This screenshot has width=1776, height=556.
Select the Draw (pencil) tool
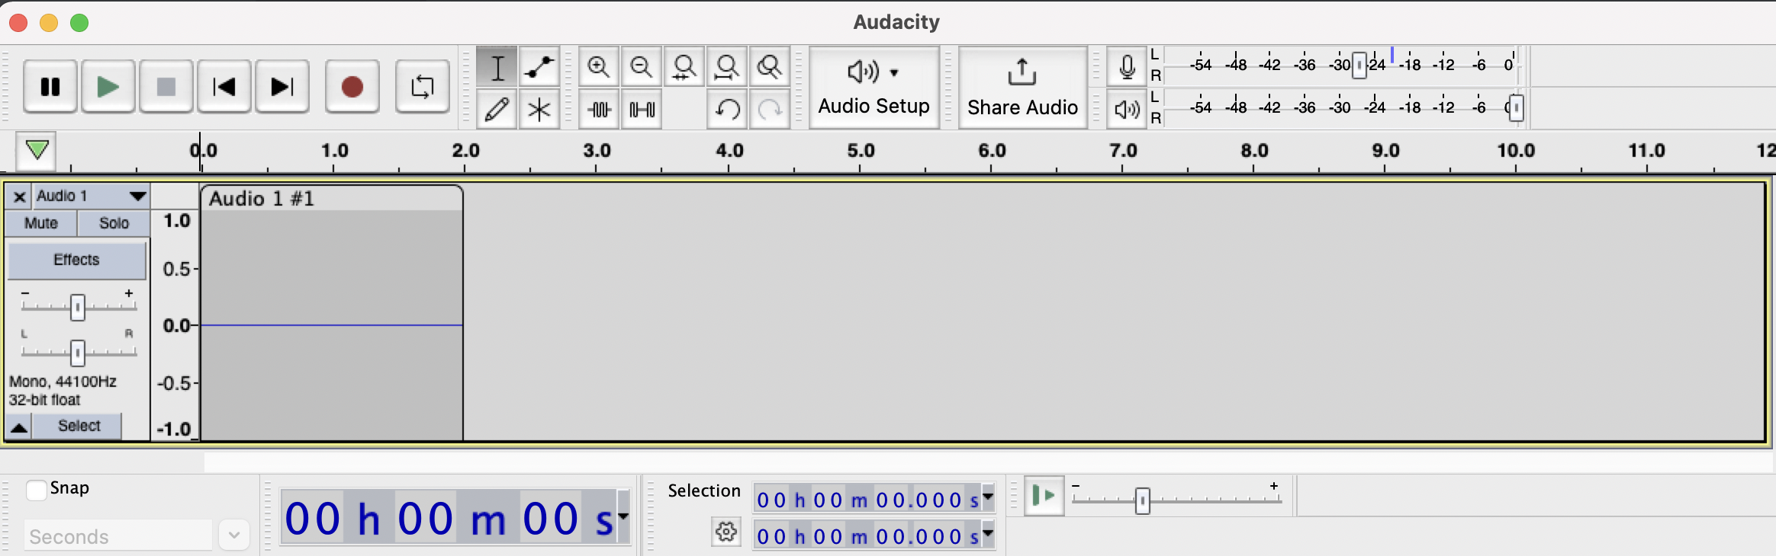coord(497,110)
